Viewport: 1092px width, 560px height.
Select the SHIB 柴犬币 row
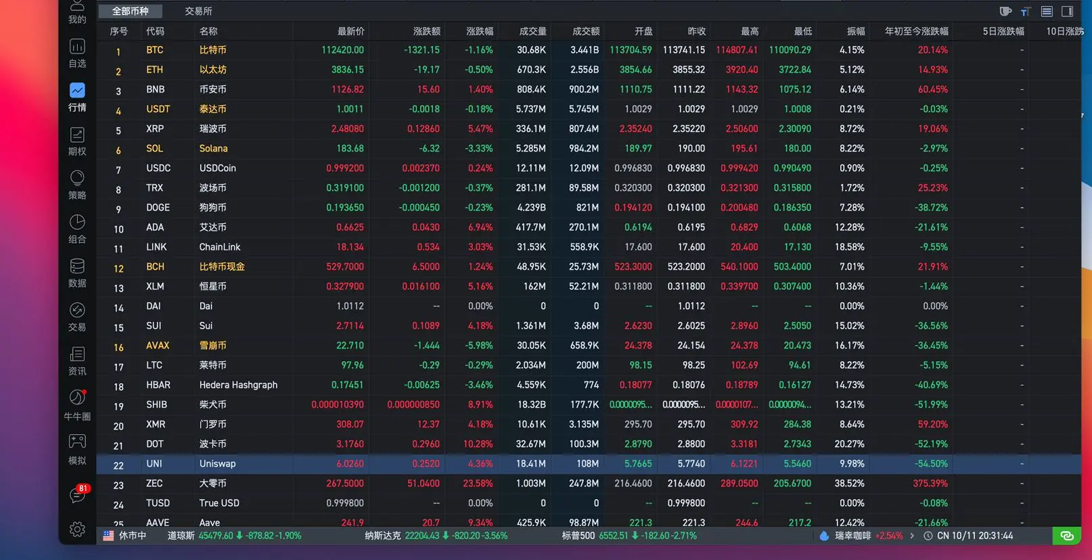coord(589,404)
